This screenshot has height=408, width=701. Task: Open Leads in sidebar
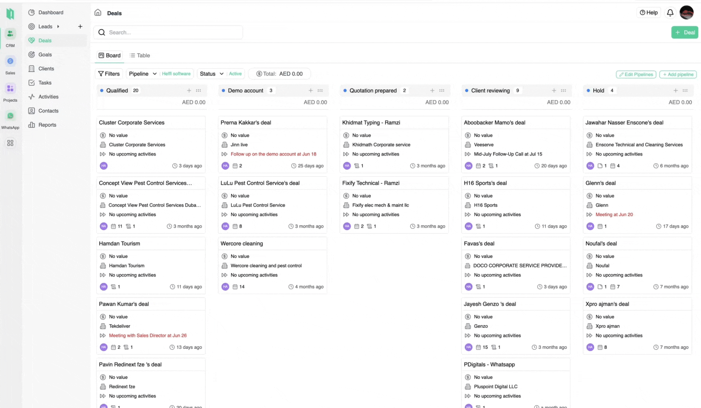pyautogui.click(x=45, y=26)
